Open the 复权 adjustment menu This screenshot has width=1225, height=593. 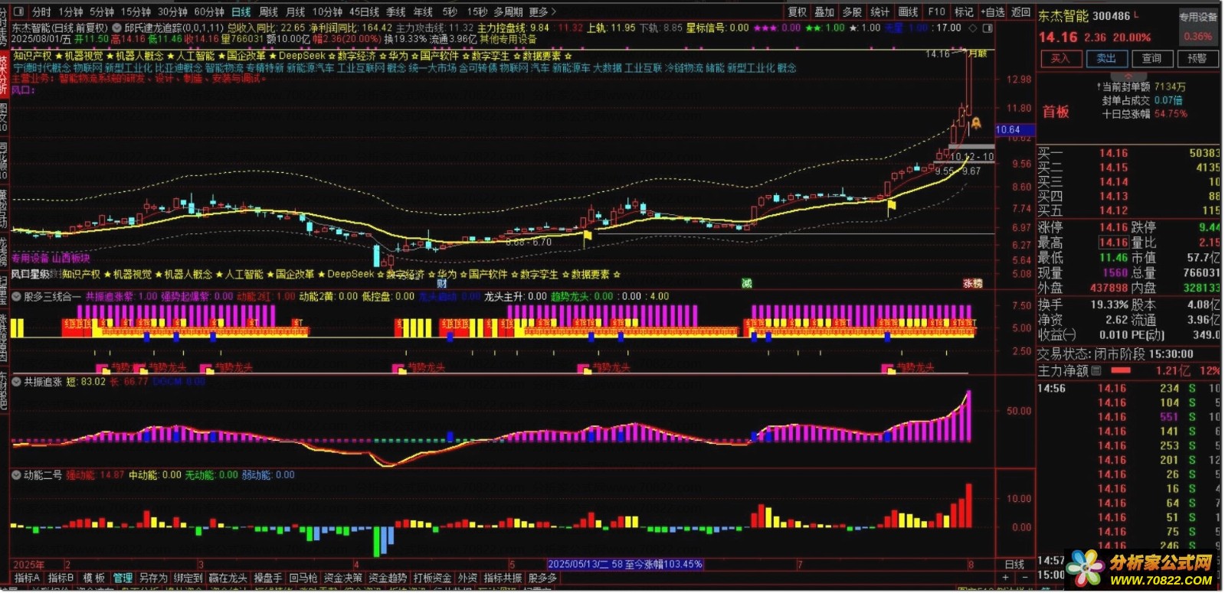pyautogui.click(x=798, y=11)
